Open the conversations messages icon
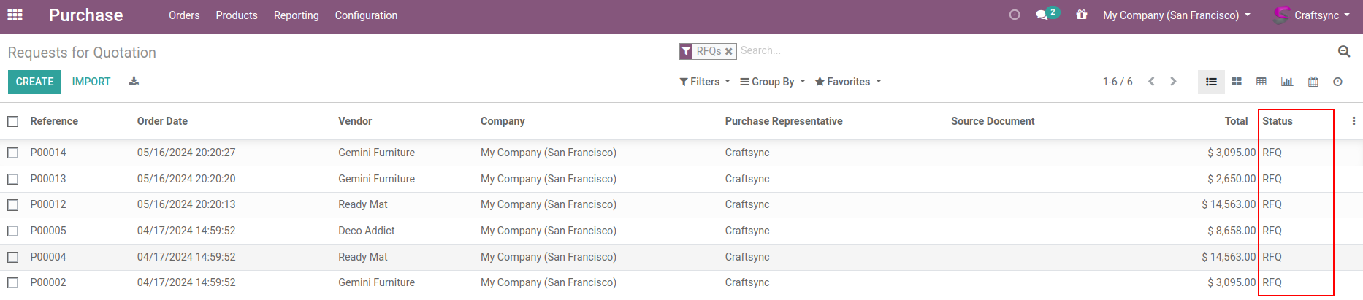 1042,15
